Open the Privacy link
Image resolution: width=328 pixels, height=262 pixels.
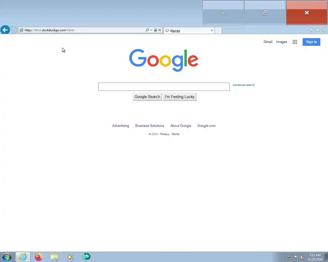tap(165, 134)
